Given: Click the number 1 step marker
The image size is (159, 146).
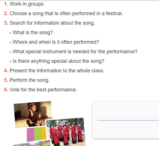Looking at the screenshot, I should (x=6, y=4).
